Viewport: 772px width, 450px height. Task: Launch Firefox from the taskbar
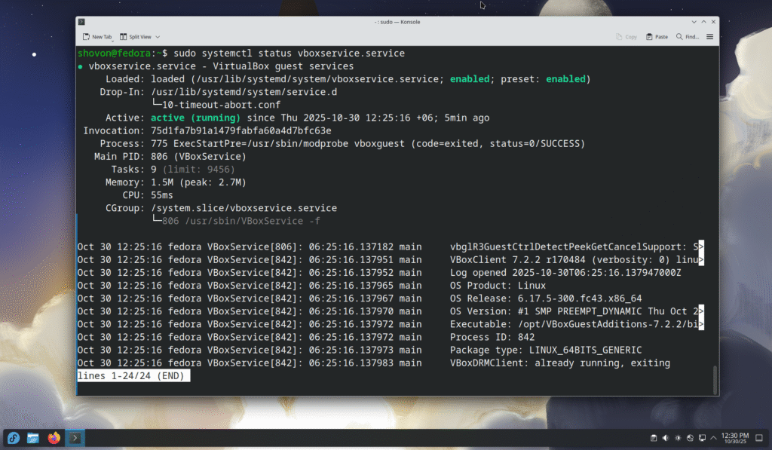(54, 438)
